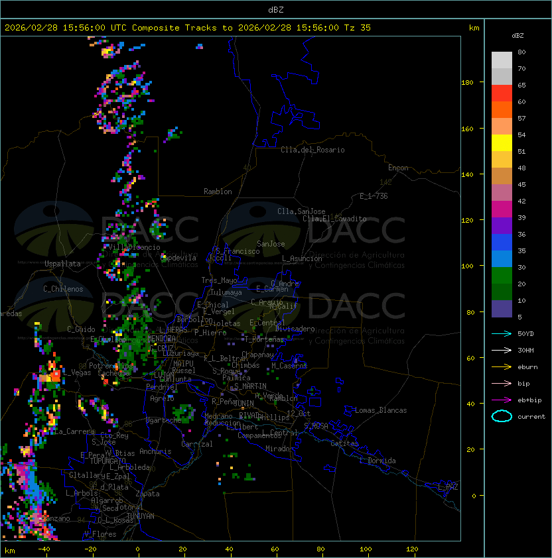Select the light gray 70–80 dBZ swatch
This screenshot has height=558, width=552.
coord(502,60)
